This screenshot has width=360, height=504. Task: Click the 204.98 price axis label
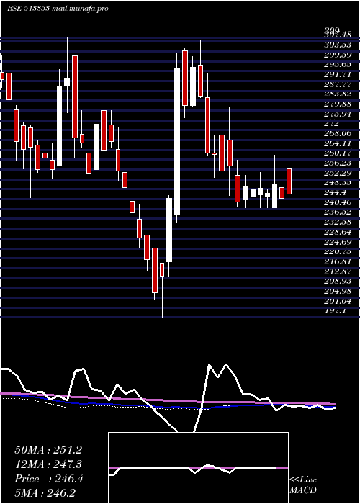click(338, 292)
